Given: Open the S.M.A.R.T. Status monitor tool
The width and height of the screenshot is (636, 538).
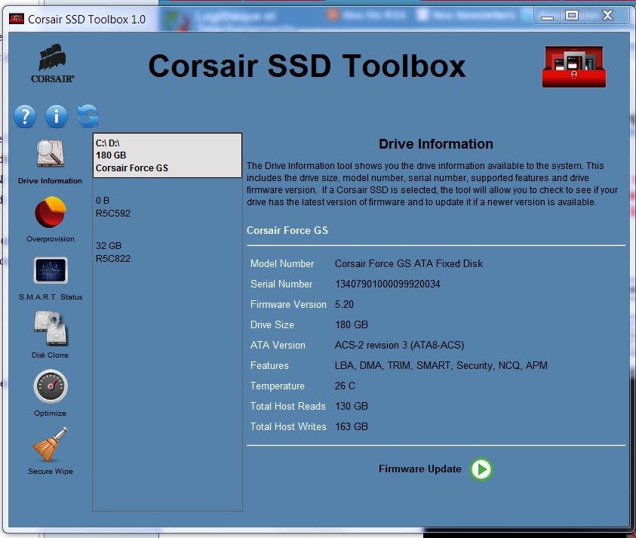Looking at the screenshot, I should (51, 270).
